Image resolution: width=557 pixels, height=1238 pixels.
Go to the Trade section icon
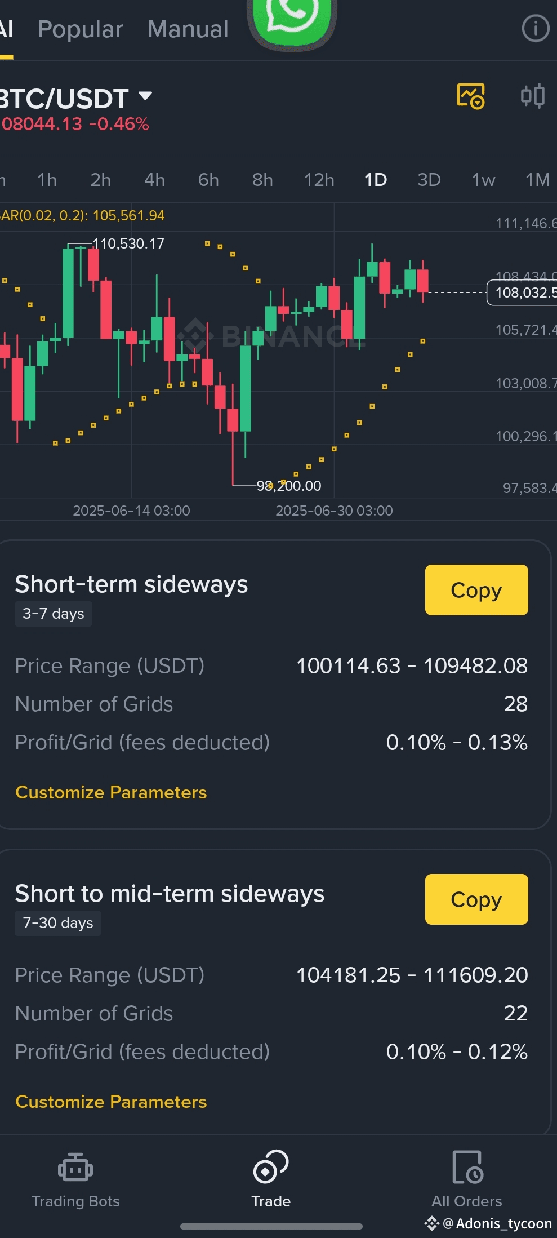coord(271,1168)
